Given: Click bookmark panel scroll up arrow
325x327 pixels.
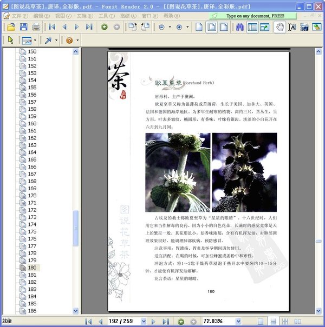Looking at the screenshot, I should (76, 51).
